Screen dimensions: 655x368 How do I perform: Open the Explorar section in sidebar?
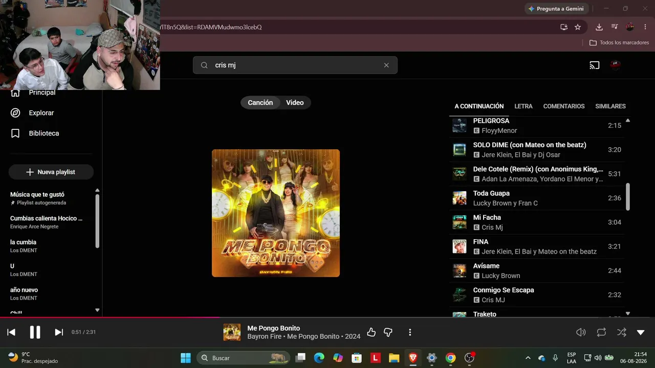coord(32,113)
